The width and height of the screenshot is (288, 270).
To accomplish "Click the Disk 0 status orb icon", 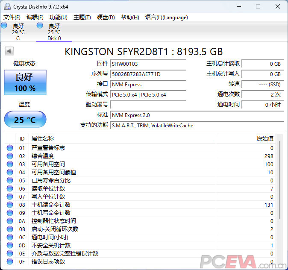I will 40,26.
